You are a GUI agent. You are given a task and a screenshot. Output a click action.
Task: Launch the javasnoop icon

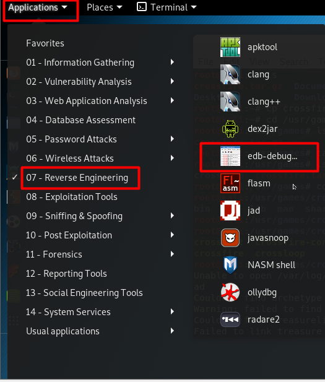click(x=230, y=238)
